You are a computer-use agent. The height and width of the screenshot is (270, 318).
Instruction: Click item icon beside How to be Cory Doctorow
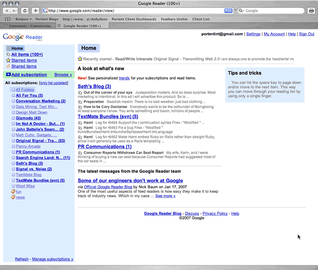(80, 107)
